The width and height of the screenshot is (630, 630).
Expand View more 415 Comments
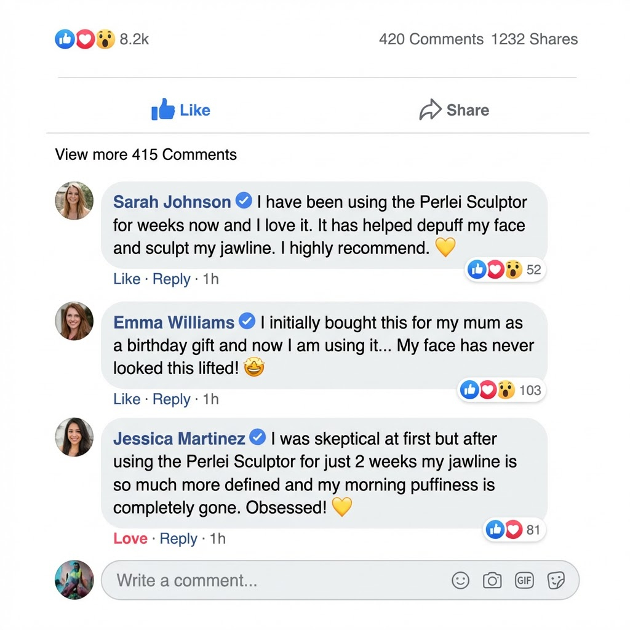tap(146, 154)
